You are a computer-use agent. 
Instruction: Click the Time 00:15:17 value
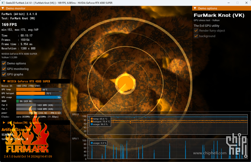(26, 35)
